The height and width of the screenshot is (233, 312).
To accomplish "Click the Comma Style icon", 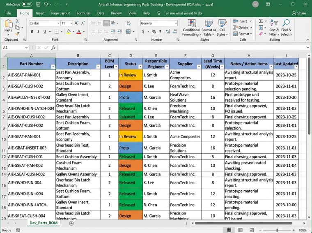I will (160, 32).
